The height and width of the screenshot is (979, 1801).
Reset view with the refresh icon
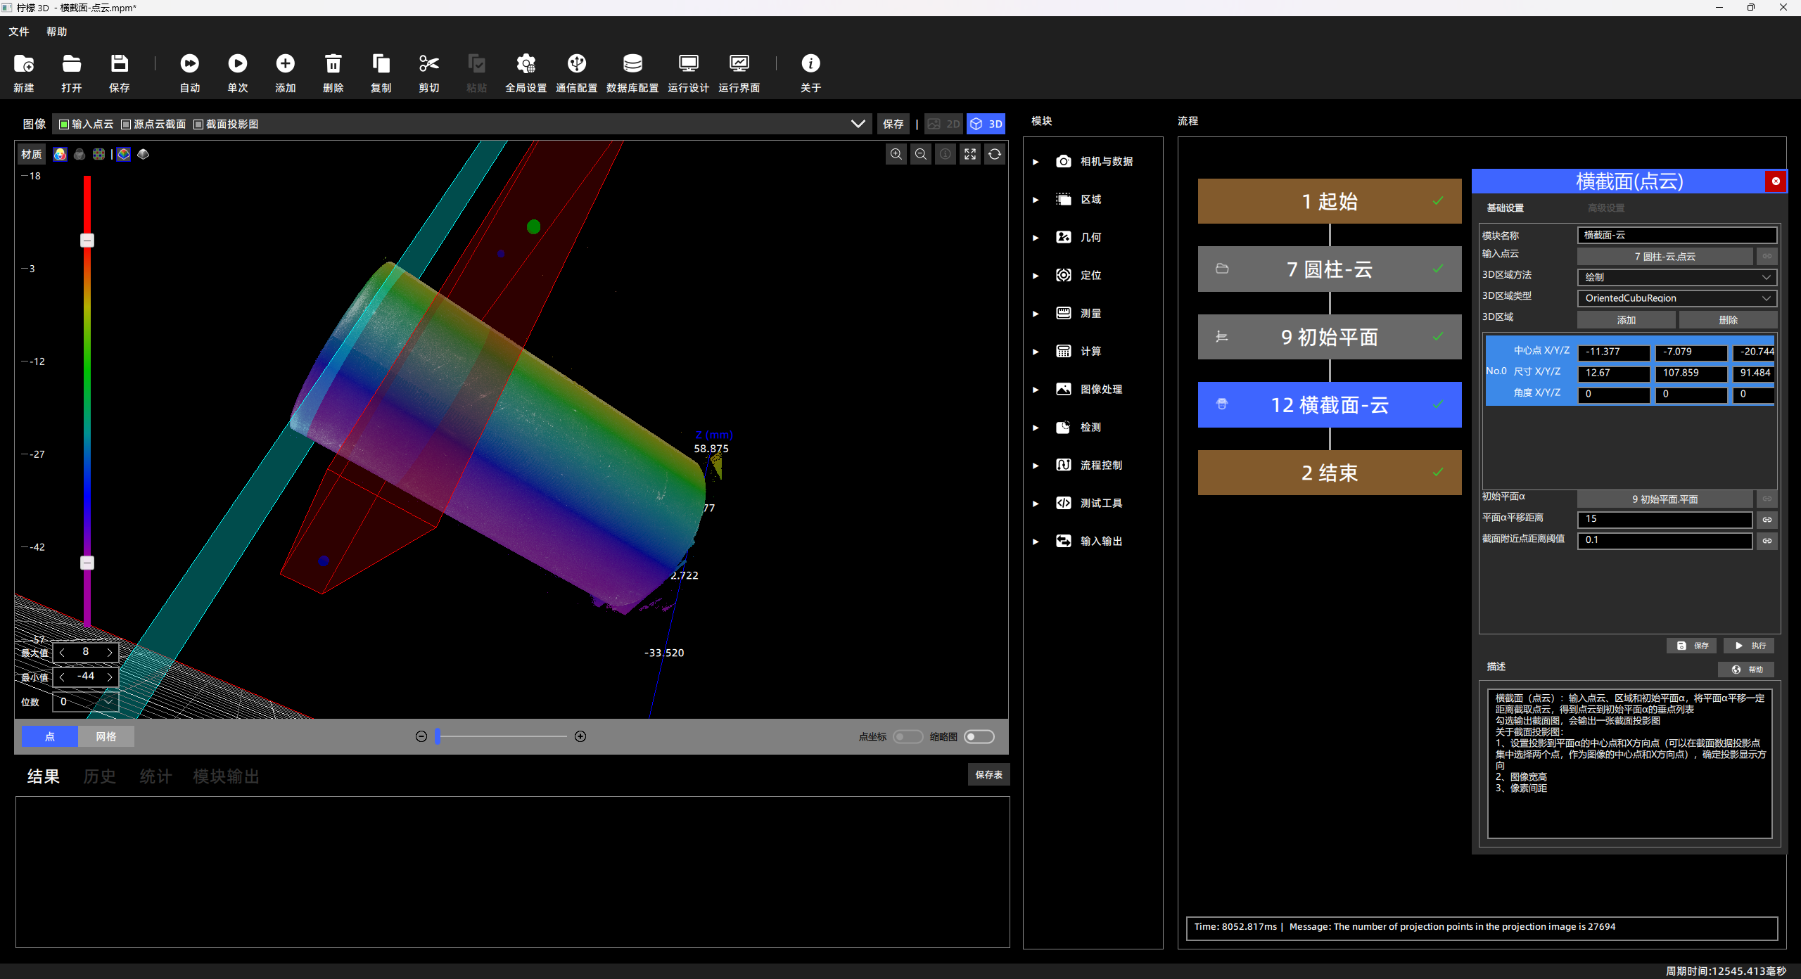pyautogui.click(x=995, y=154)
